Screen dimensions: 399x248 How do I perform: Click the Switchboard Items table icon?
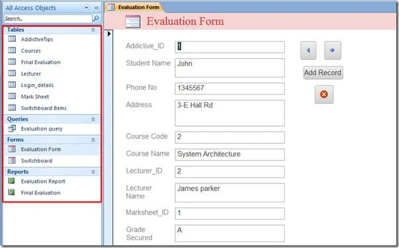[x=12, y=108]
